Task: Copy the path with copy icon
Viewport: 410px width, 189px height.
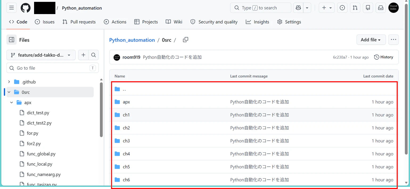Action: [186, 40]
